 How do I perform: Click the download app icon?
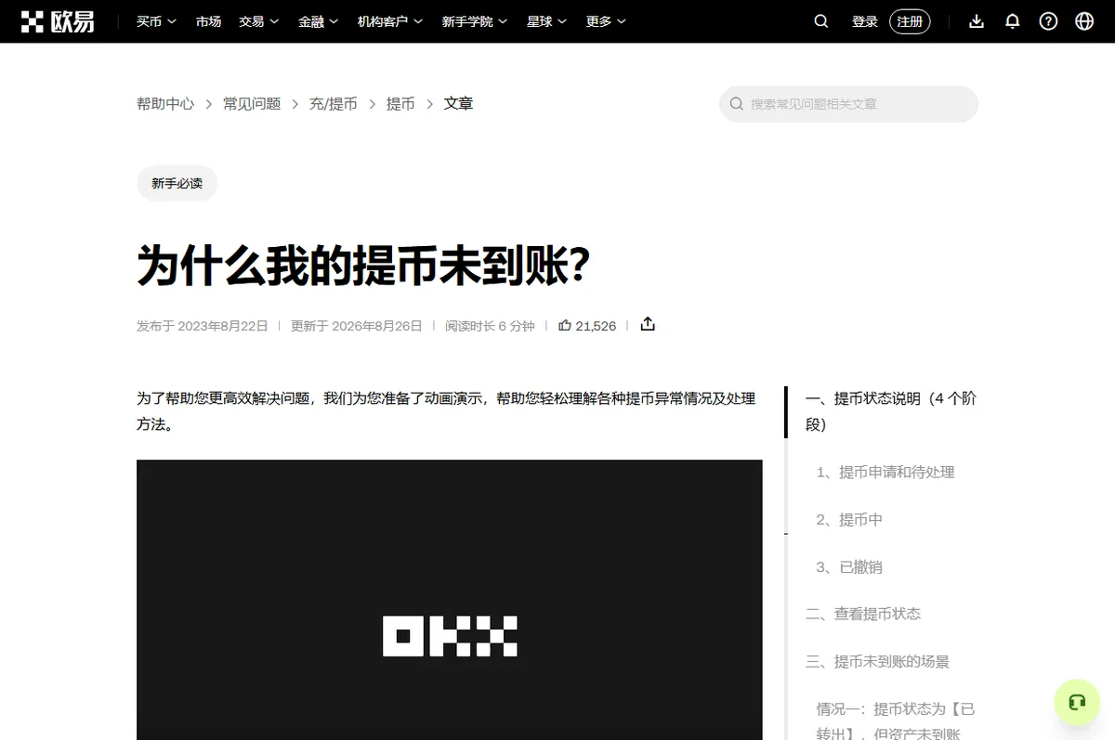(977, 21)
